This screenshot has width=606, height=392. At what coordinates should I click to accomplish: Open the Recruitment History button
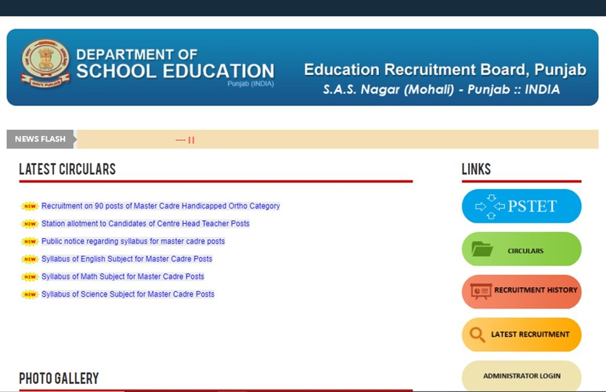[521, 291]
